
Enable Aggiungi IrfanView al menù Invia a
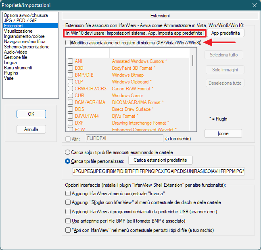pyautogui.click(x=68, y=194)
